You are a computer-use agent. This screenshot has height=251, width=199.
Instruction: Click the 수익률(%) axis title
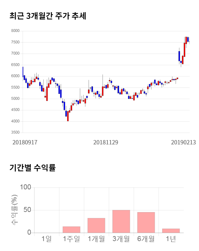click(15, 209)
